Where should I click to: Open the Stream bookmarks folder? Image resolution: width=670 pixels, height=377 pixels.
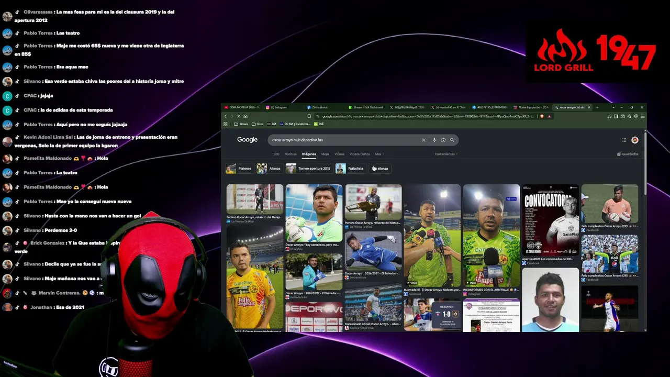click(x=241, y=124)
